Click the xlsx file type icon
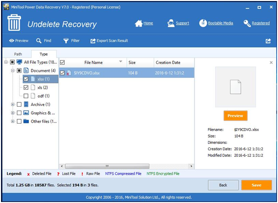 (33, 79)
